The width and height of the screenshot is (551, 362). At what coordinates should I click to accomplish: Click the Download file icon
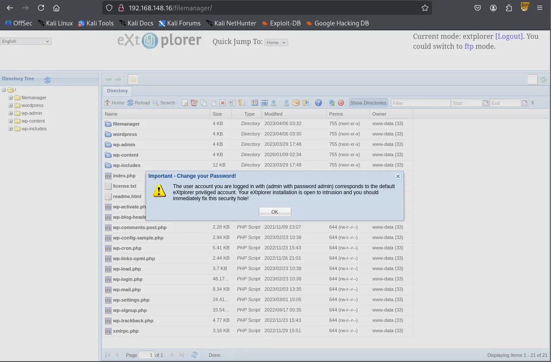pyautogui.click(x=274, y=103)
